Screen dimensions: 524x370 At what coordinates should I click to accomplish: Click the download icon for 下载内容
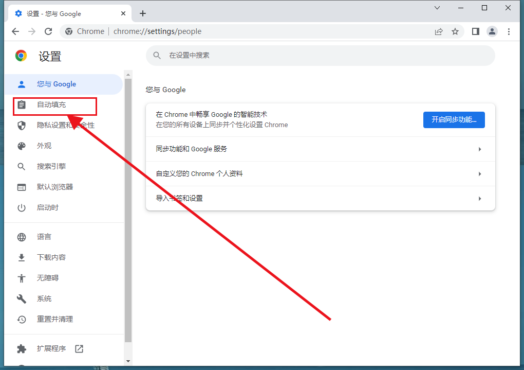tap(22, 257)
